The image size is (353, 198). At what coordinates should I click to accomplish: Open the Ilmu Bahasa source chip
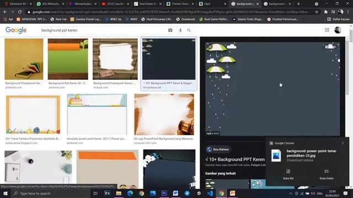click(x=218, y=149)
